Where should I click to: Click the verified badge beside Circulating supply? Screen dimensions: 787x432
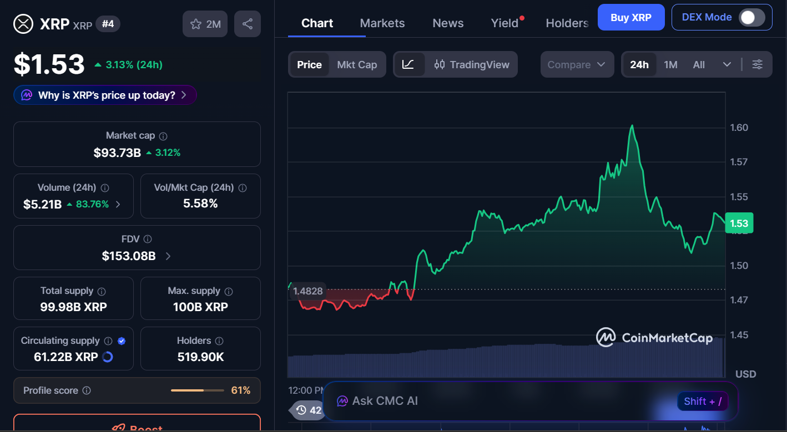(x=122, y=340)
